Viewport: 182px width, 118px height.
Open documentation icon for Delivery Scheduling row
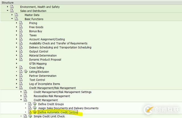[21, 47]
